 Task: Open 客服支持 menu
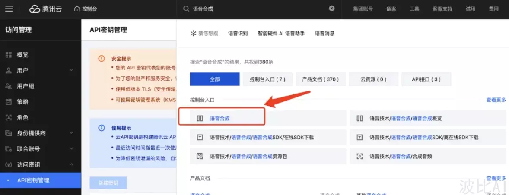[442, 9]
